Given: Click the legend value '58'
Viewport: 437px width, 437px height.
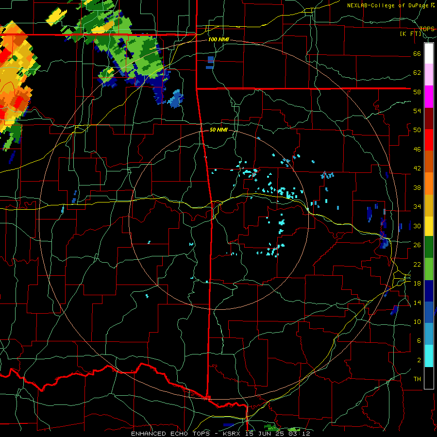Looking at the screenshot, I should click(x=417, y=92).
